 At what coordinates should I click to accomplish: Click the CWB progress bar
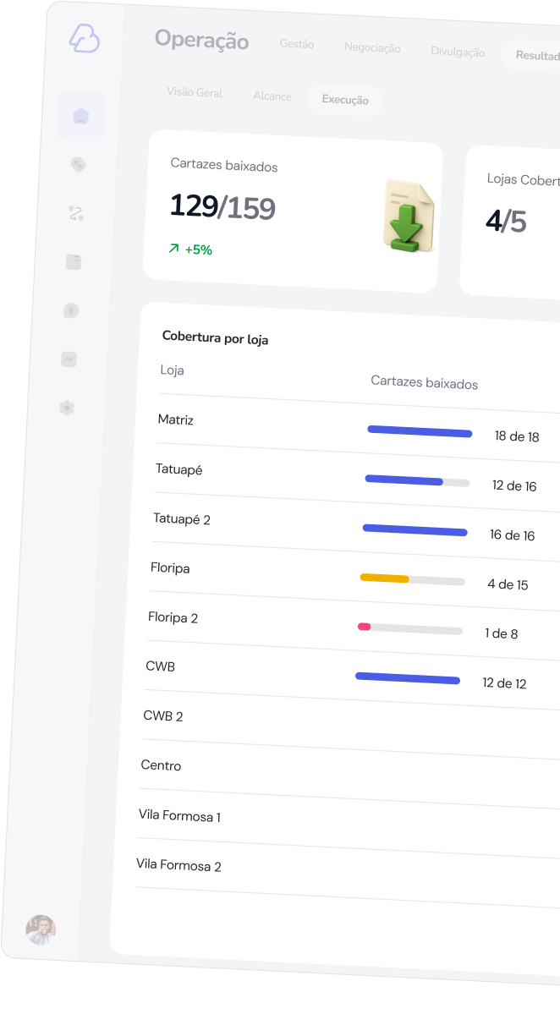click(408, 678)
